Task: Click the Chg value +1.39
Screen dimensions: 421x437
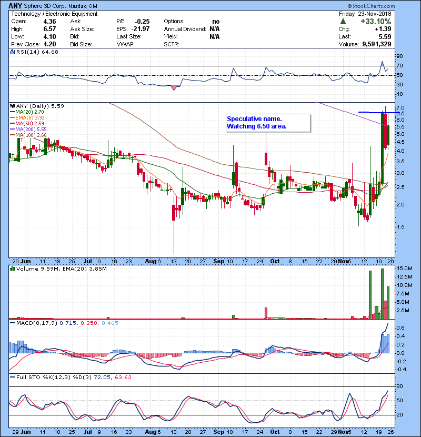Action: pyautogui.click(x=383, y=29)
